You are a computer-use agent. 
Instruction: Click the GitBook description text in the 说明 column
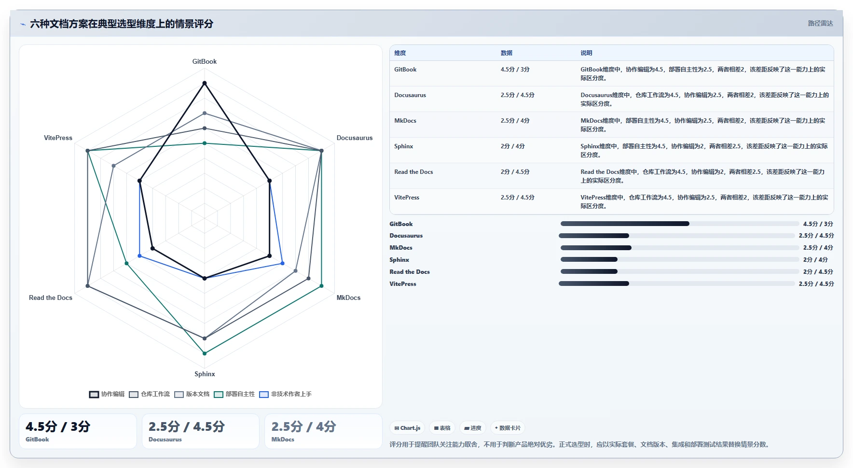coord(703,73)
